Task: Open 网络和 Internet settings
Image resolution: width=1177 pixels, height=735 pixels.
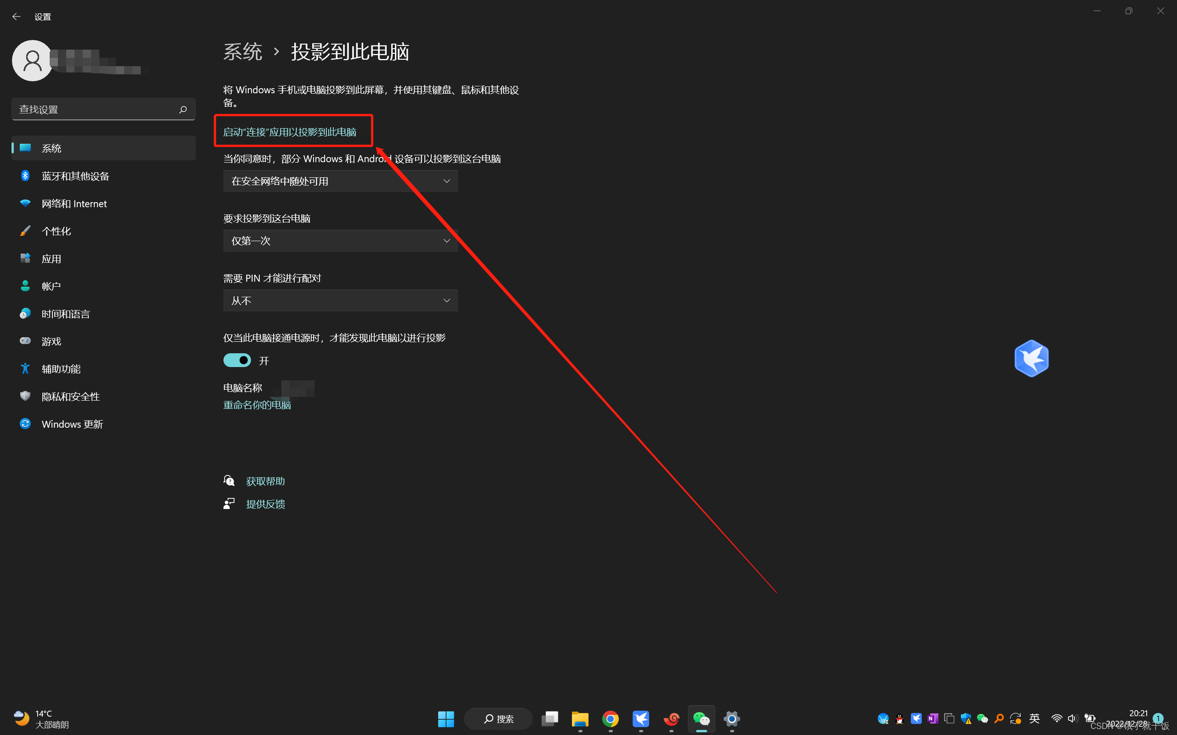Action: (103, 204)
